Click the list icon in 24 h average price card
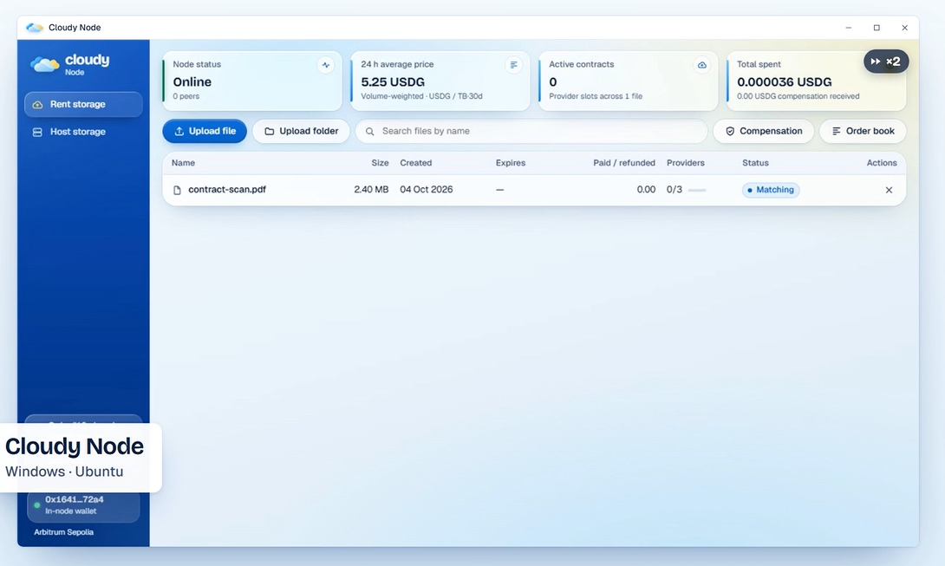This screenshot has width=945, height=566. tap(513, 65)
